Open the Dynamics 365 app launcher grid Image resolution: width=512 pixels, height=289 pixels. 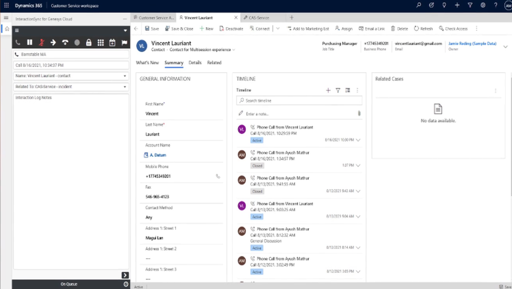click(6, 5)
